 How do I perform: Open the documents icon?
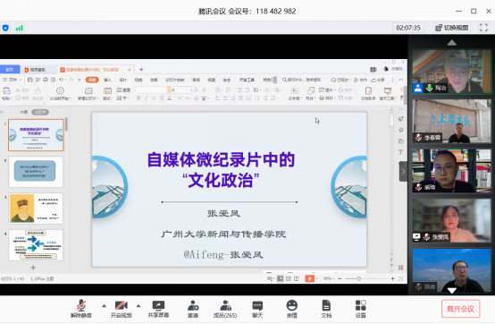pos(326,309)
